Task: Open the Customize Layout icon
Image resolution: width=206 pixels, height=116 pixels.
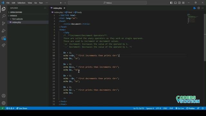Action: pyautogui.click(x=183, y=3)
